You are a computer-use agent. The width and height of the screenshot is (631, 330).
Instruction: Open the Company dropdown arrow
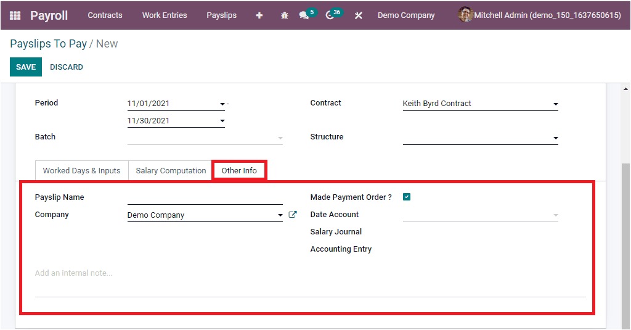280,215
